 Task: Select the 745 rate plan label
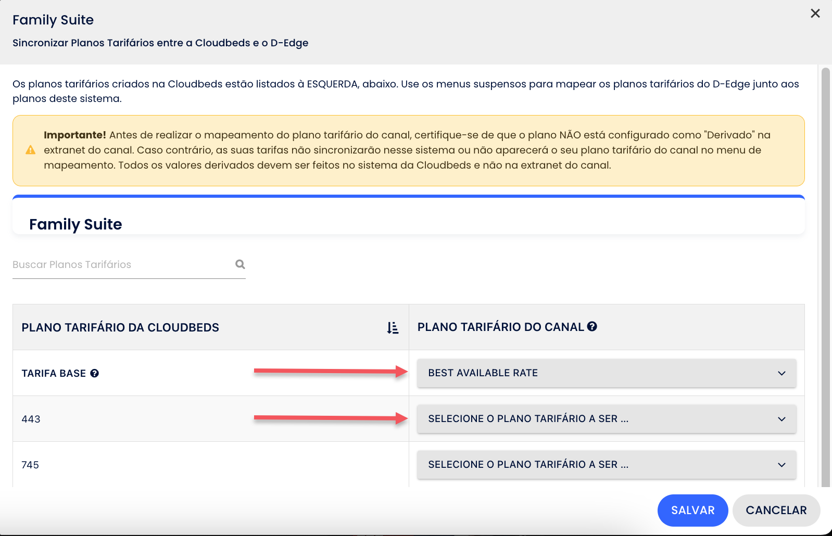(x=31, y=465)
